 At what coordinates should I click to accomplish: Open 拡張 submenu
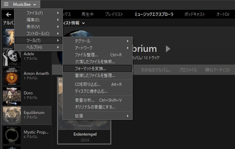click(98, 116)
